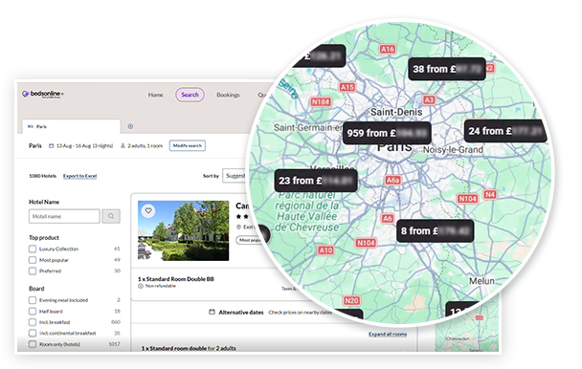The height and width of the screenshot is (369, 582).
Task: Click the Non-refundable info icon
Action: click(141, 286)
